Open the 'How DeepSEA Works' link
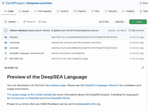Image resolution: width=148 pixels, height=111 pixels. point(58,98)
